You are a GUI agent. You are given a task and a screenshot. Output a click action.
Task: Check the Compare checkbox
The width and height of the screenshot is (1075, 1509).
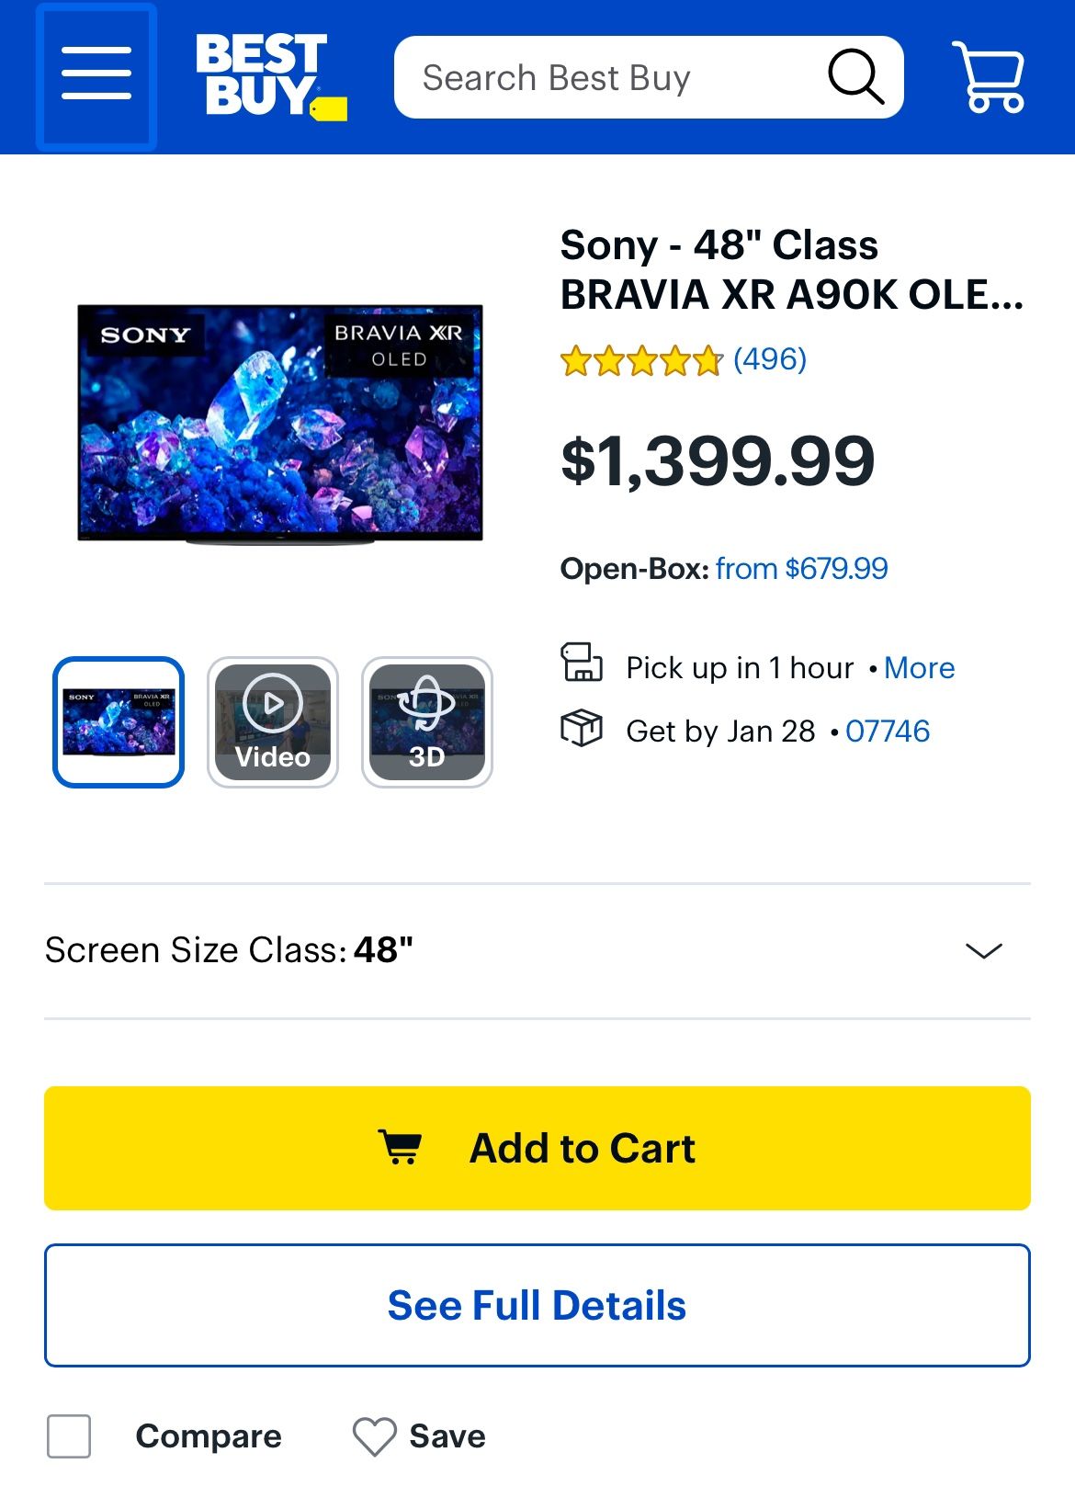[68, 1434]
